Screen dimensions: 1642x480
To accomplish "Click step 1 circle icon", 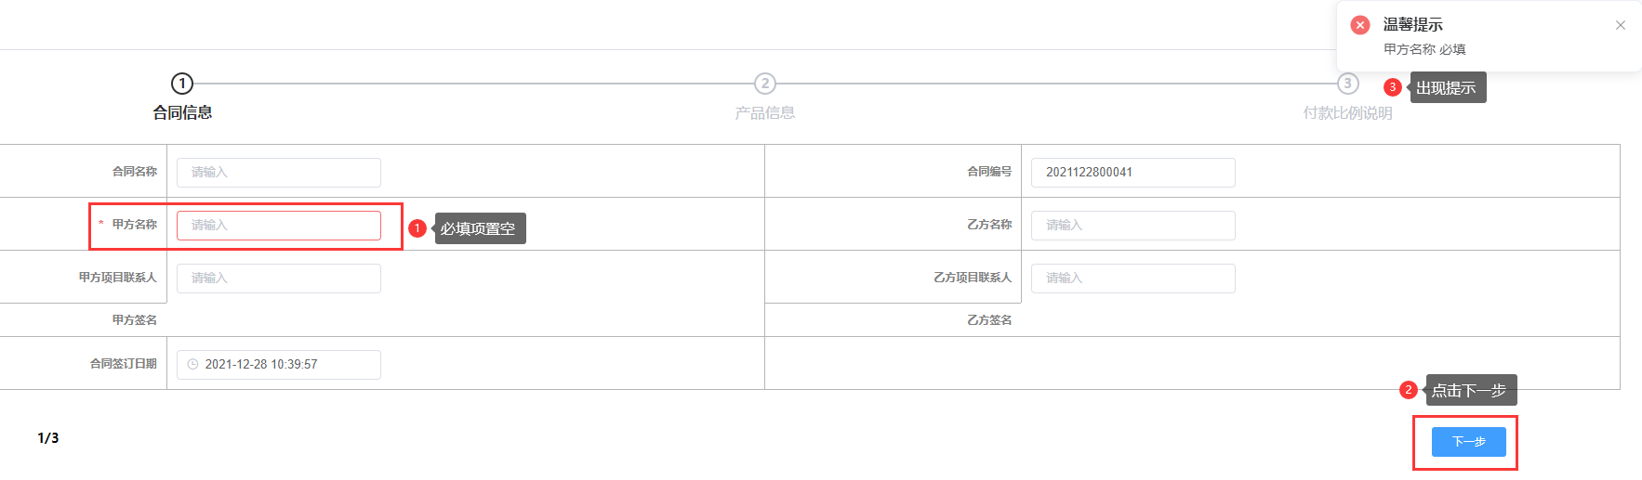I will click(x=182, y=84).
